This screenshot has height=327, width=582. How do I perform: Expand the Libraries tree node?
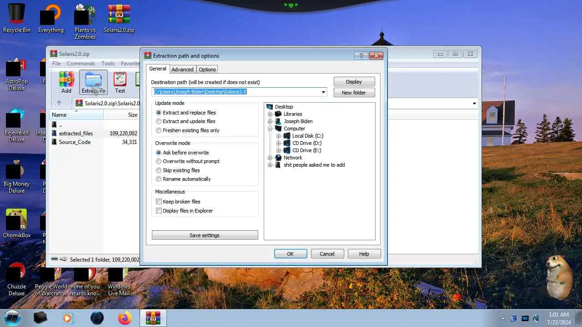click(x=270, y=114)
